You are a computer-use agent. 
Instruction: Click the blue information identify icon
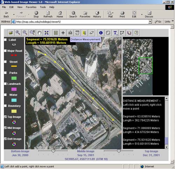tap(101, 33)
